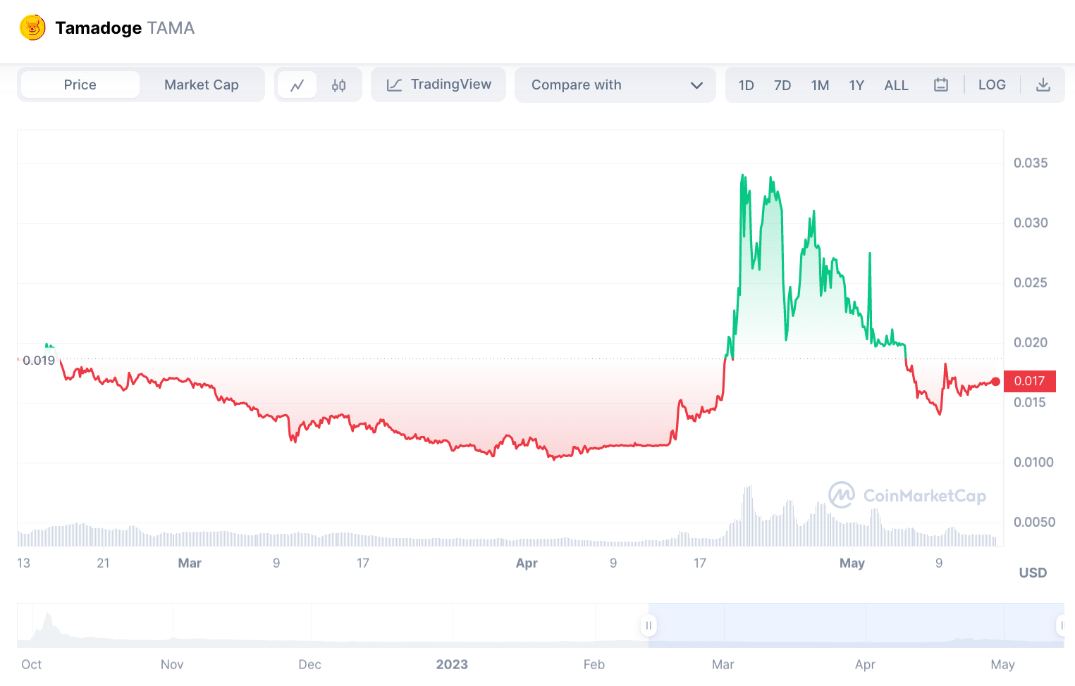Click the TAMA ticker symbol text
The image size is (1075, 686).
pos(171,28)
